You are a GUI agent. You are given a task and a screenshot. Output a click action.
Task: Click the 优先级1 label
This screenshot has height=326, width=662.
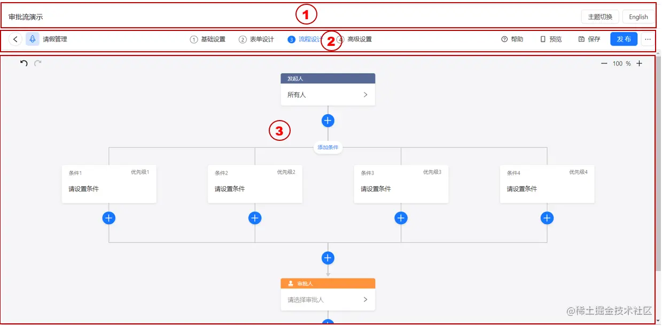[140, 172]
